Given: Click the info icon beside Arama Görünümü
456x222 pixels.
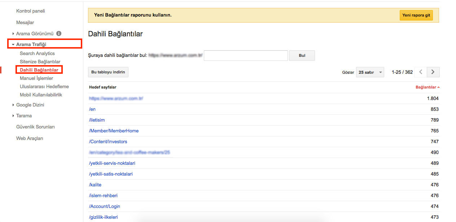Looking at the screenshot, I should (x=59, y=33).
